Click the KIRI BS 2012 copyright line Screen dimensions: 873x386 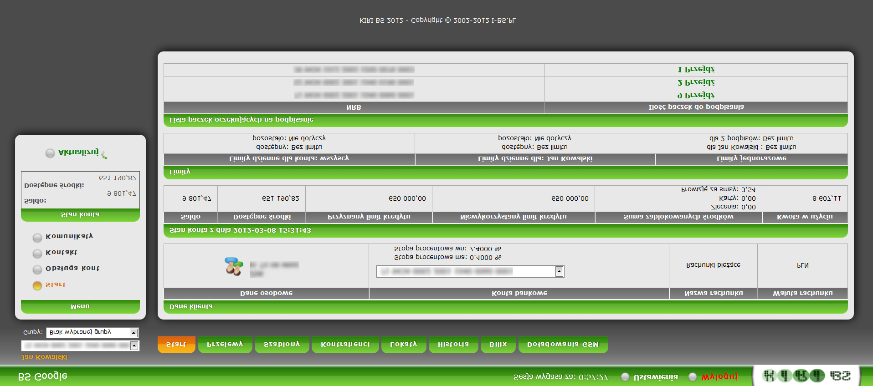(437, 20)
